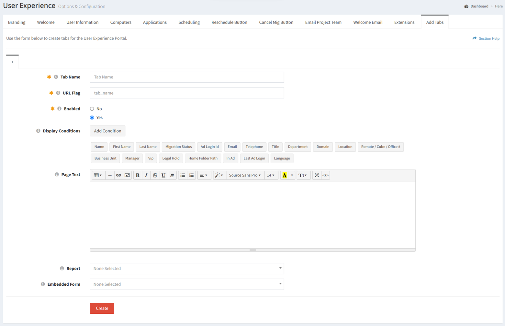Click the Enabled info icon
Screen dimensions: 505x326
[x=59, y=109]
